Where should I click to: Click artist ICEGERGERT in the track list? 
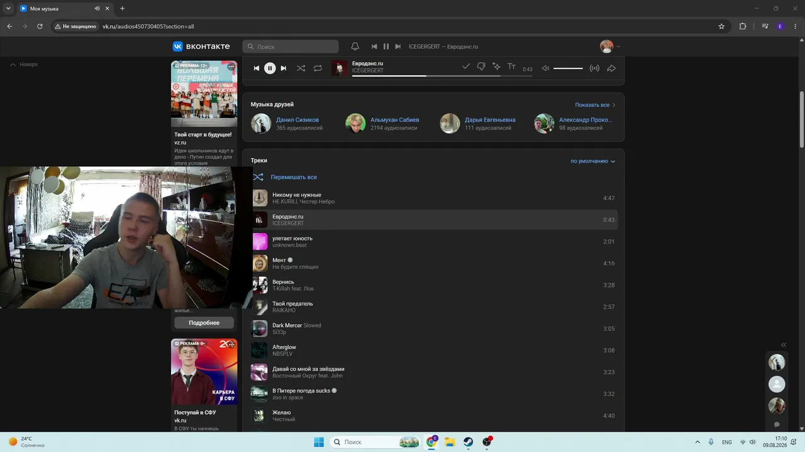tap(288, 223)
